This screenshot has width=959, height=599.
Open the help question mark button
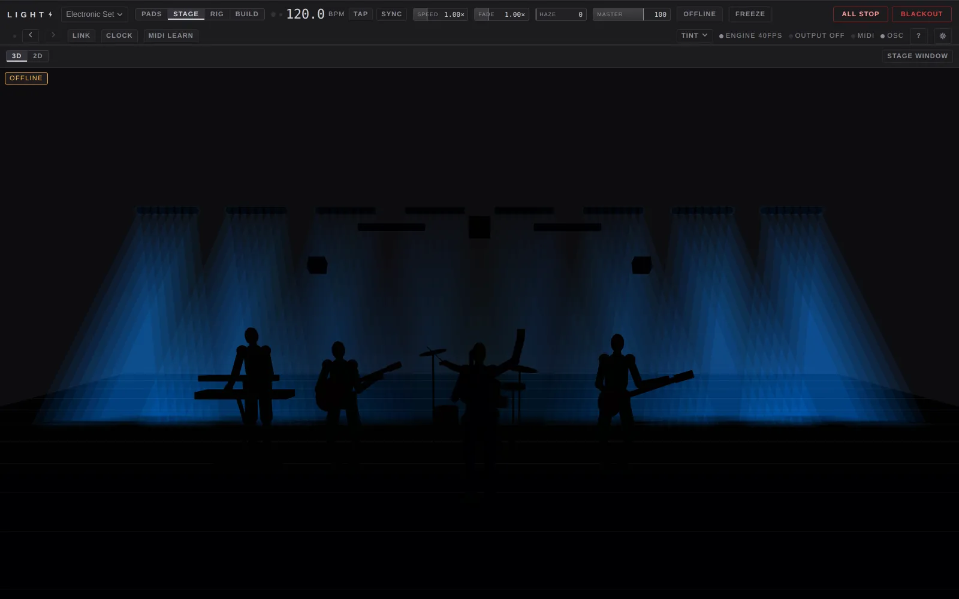(x=919, y=36)
